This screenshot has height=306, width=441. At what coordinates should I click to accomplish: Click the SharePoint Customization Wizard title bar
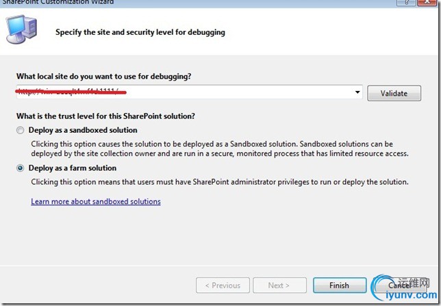[x=68, y=3]
